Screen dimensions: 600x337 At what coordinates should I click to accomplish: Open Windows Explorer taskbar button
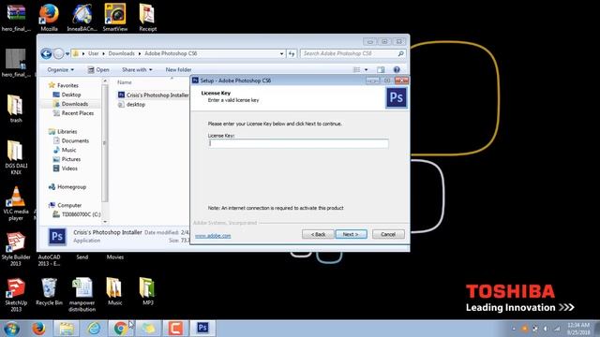coord(67,329)
